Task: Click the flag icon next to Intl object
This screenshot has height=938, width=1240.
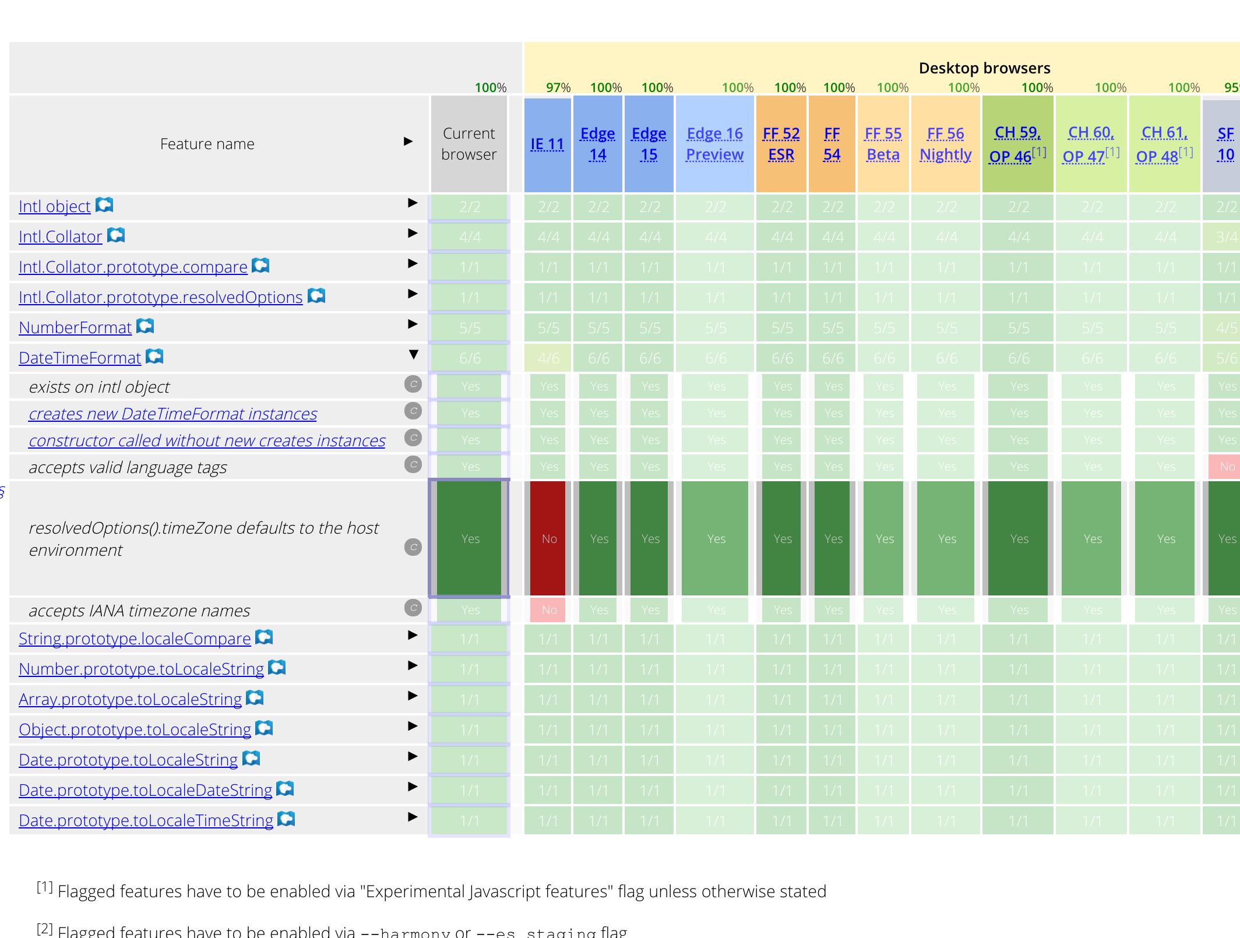Action: pos(104,206)
